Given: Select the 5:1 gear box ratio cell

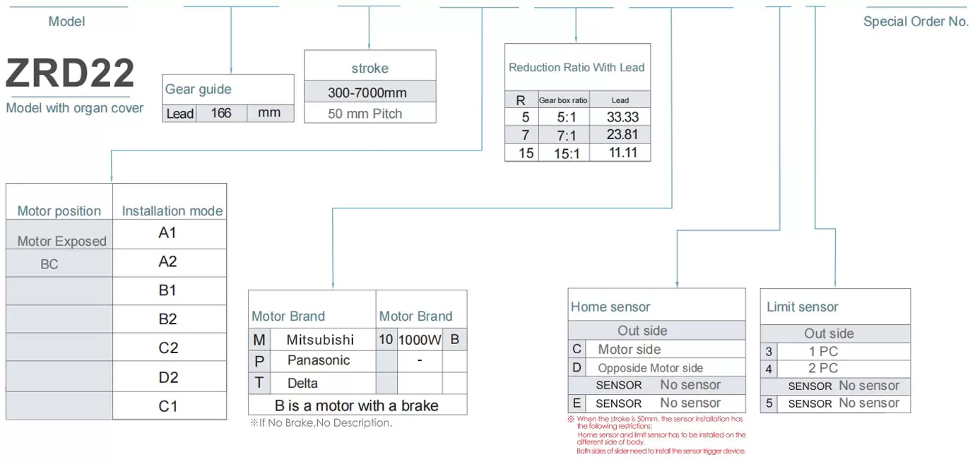Looking at the screenshot, I should point(567,118).
